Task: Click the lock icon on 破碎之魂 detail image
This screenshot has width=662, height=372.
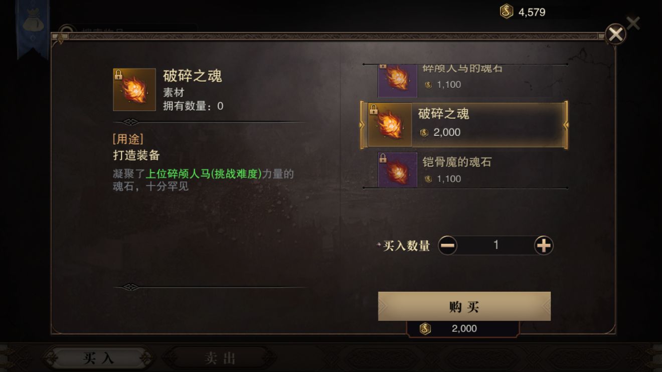Action: point(118,75)
